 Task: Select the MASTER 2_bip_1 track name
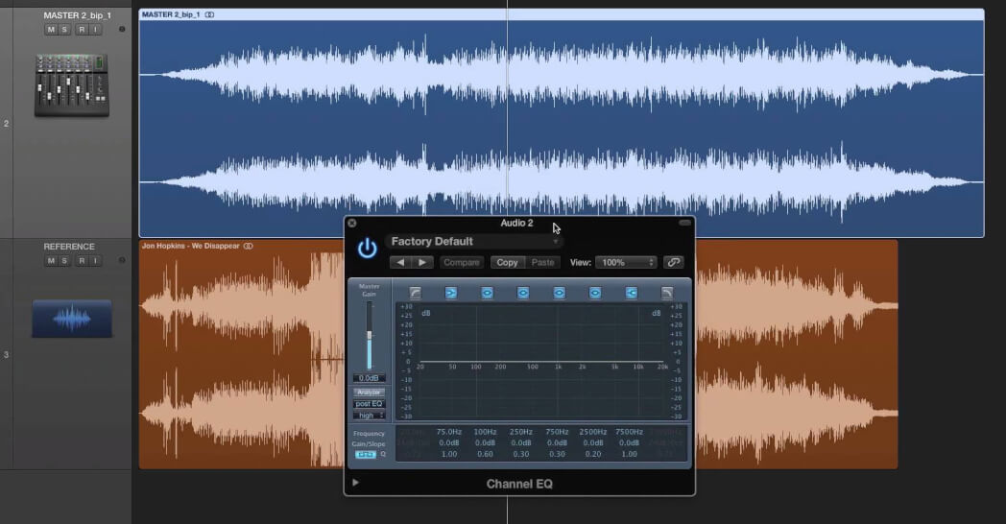pyautogui.click(x=77, y=15)
